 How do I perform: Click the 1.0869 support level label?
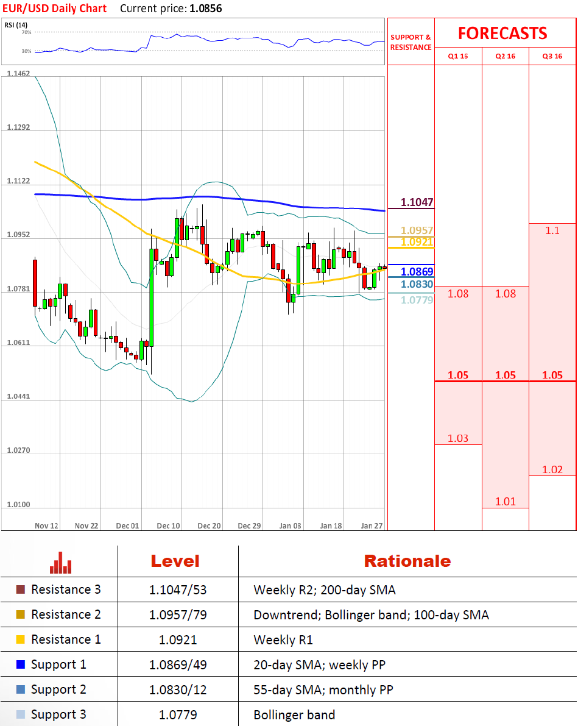click(x=417, y=272)
